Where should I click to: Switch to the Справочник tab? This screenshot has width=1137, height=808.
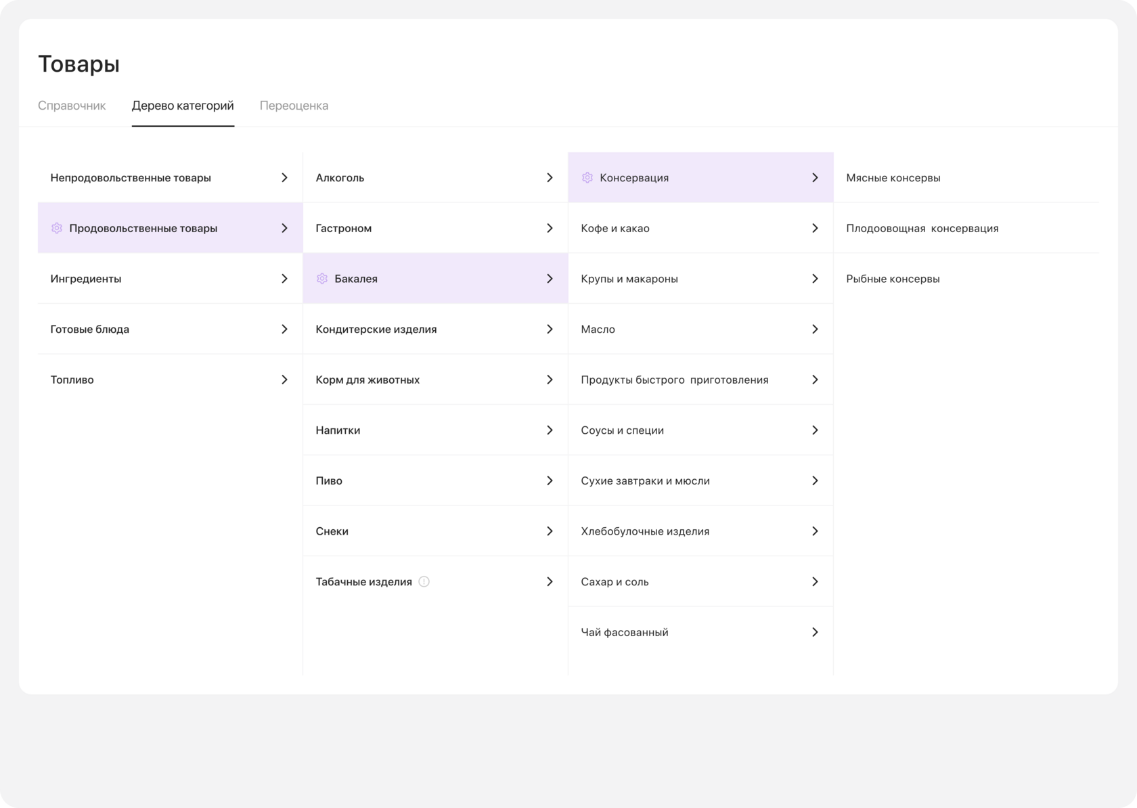click(x=72, y=106)
